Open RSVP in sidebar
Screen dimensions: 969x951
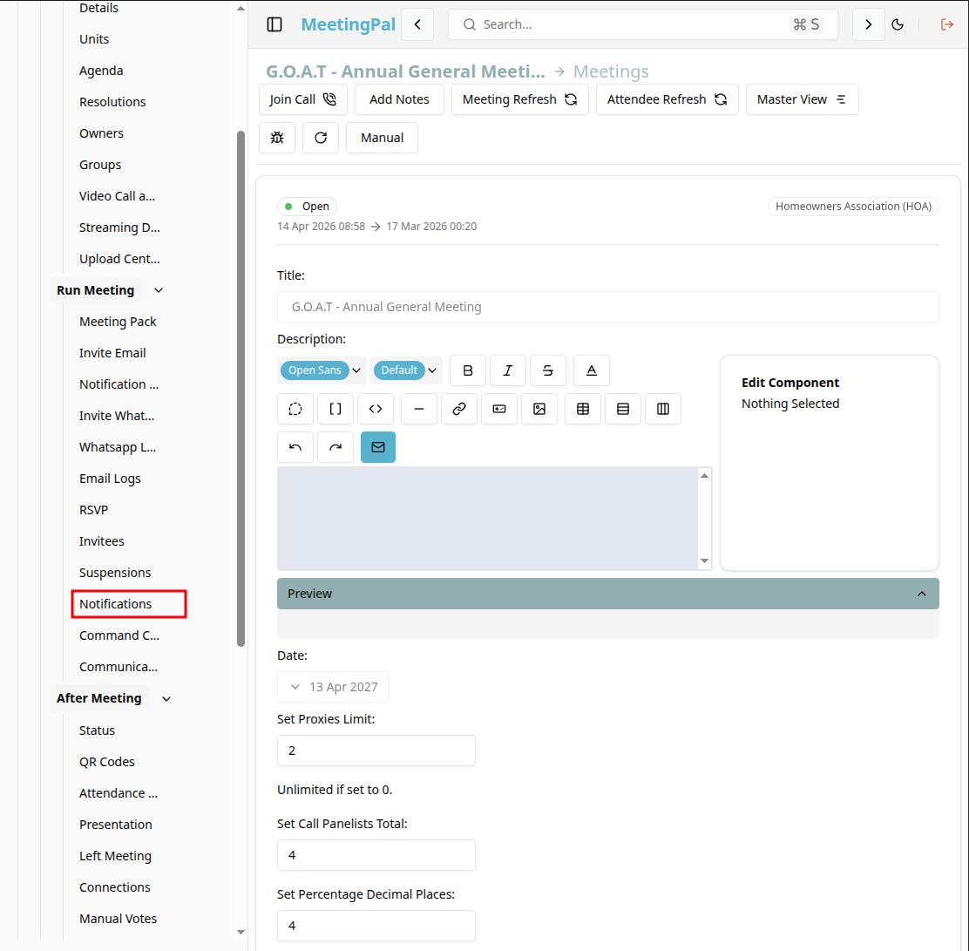pyautogui.click(x=93, y=510)
